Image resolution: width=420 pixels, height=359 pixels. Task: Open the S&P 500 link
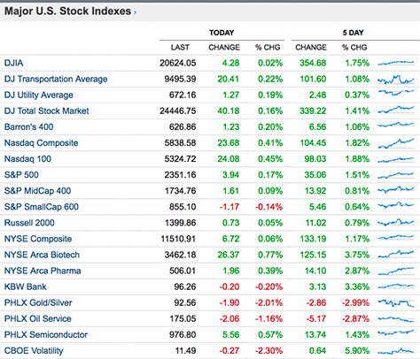coord(21,175)
